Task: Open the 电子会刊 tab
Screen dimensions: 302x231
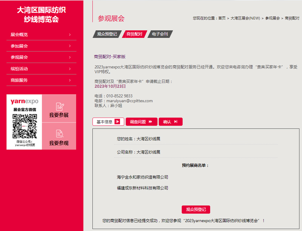Action: (160, 34)
